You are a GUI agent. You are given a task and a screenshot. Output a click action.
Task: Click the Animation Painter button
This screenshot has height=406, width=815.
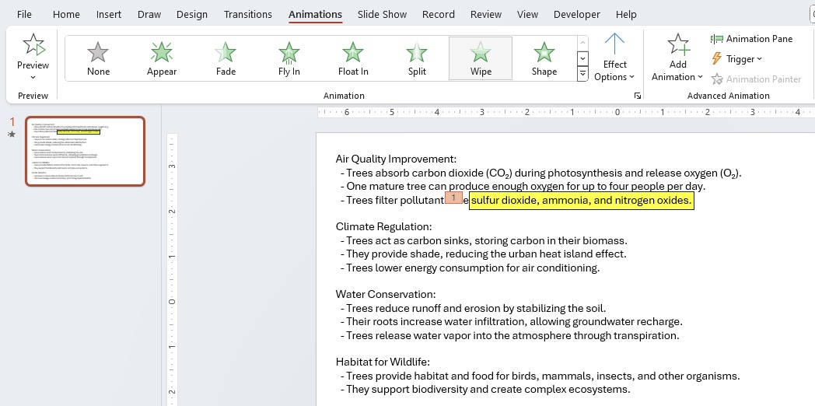tap(756, 79)
